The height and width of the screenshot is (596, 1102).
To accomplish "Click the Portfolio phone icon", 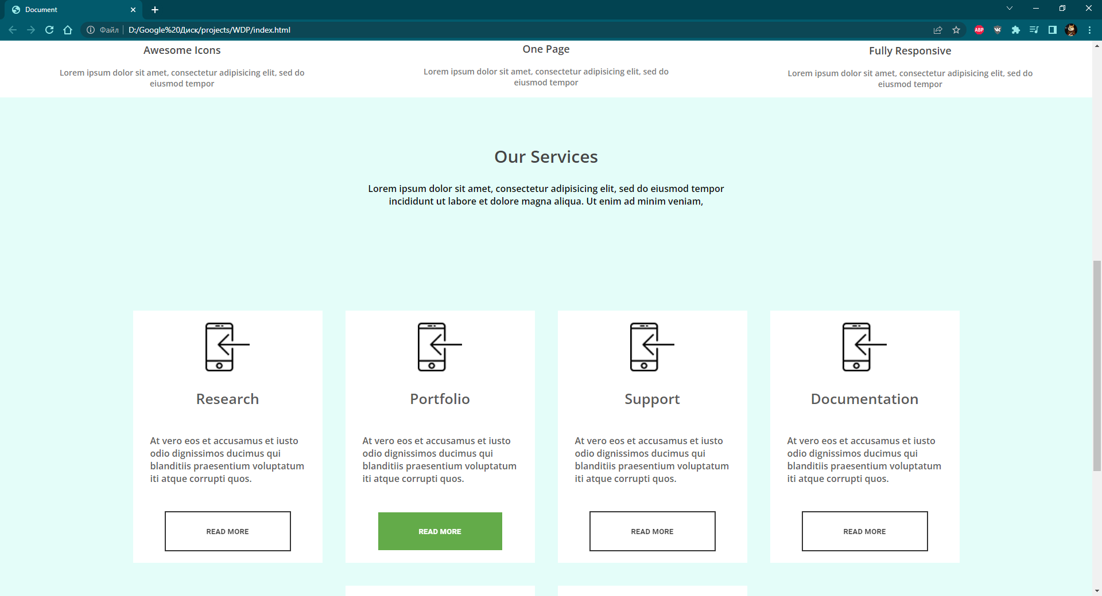I will 440,347.
